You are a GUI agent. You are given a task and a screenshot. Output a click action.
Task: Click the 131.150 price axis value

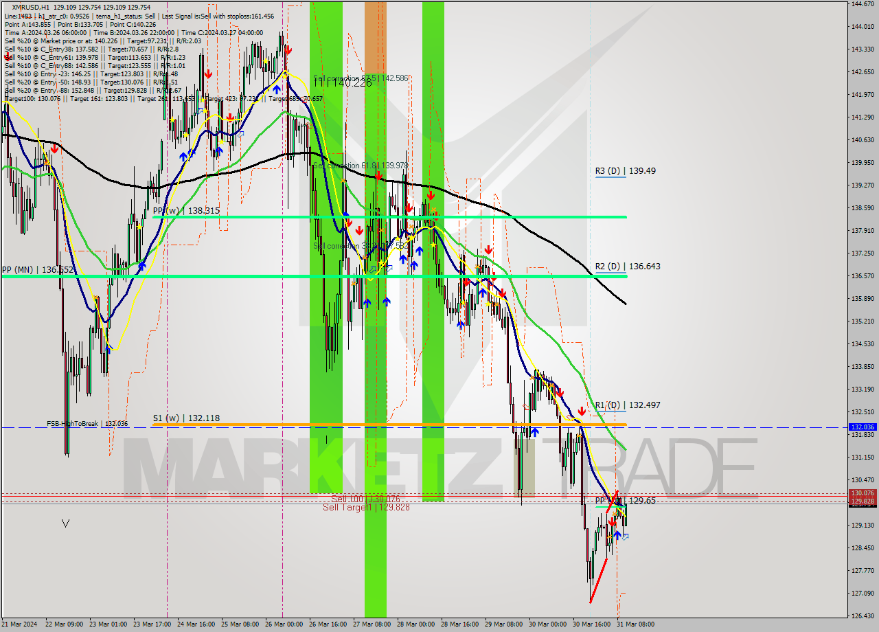coord(863,458)
